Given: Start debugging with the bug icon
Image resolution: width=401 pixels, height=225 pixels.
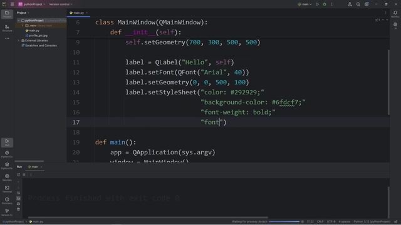Looking at the screenshot, I should (x=325, y=4).
